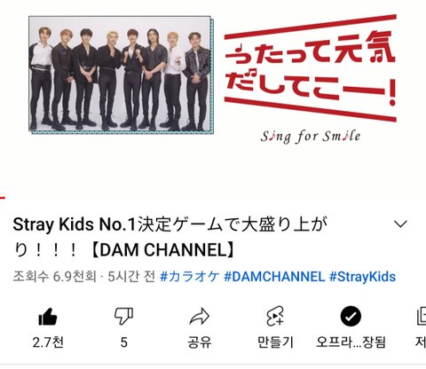This screenshot has height=369, width=426.
Task: Tap the 오프라...장됨 offline label
Action: (x=351, y=342)
